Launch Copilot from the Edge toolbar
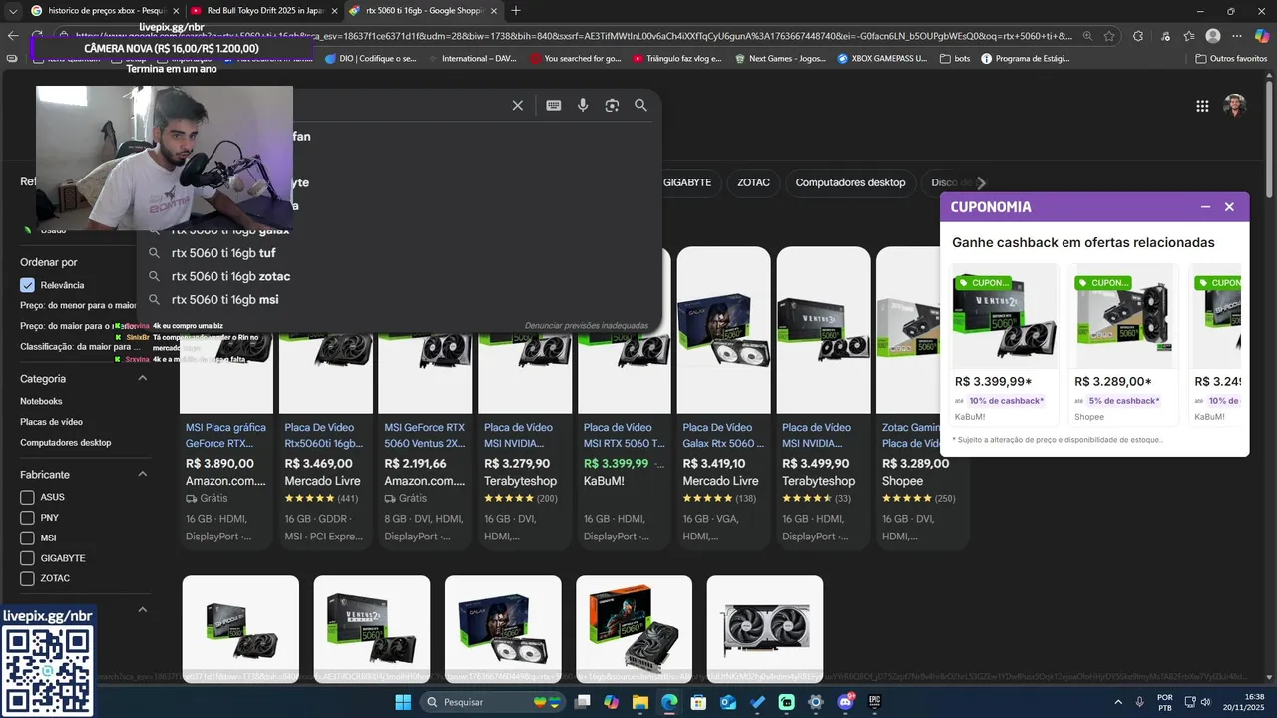The image size is (1277, 718). coord(1263,36)
